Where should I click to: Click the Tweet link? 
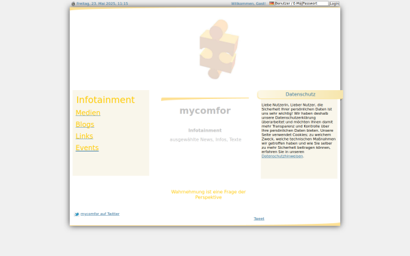[259, 218]
